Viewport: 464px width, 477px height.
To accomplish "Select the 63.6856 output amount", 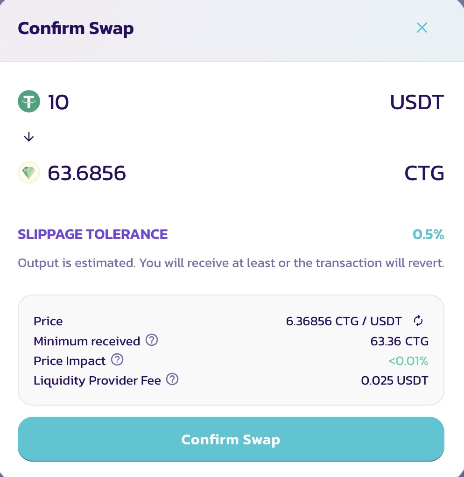I will [87, 174].
